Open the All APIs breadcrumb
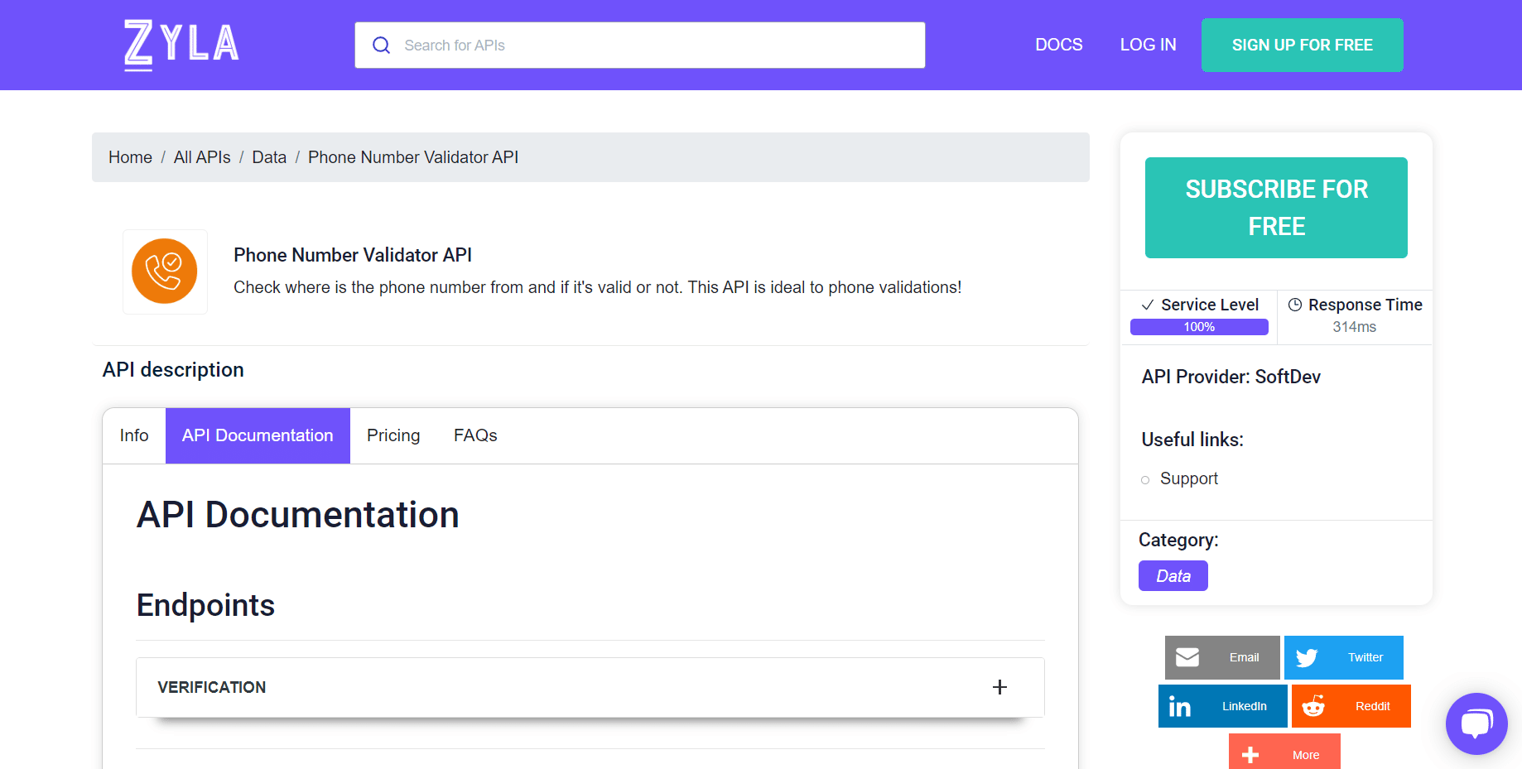 point(202,157)
